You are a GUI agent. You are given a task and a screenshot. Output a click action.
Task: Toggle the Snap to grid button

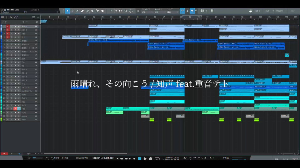click(182, 11)
